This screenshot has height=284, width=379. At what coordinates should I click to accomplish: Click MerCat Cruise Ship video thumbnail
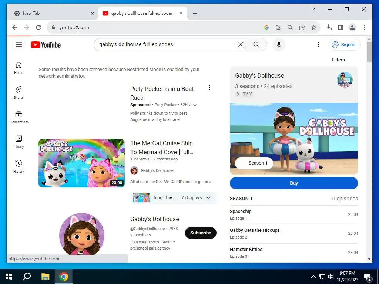(82, 163)
